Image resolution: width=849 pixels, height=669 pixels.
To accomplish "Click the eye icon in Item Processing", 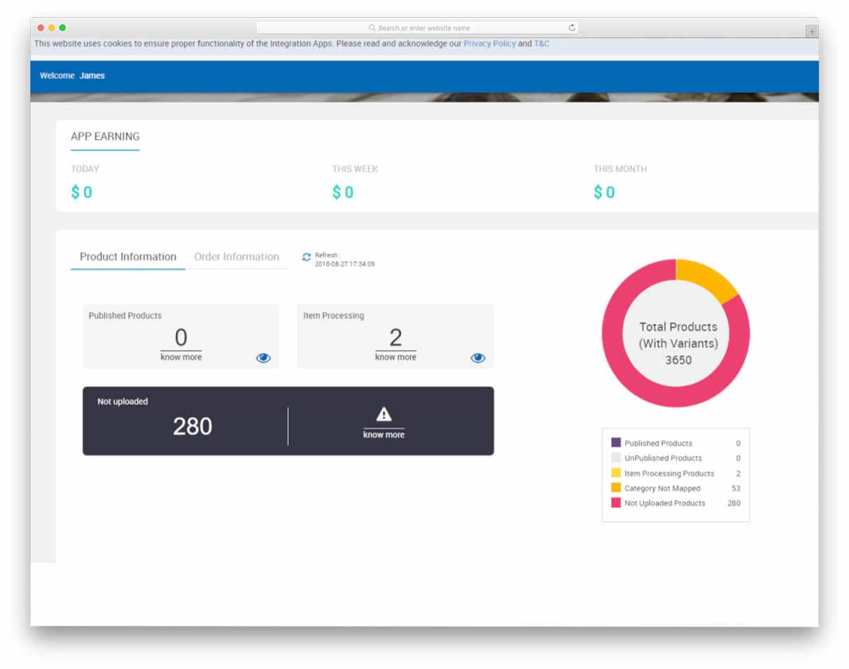I will click(478, 358).
